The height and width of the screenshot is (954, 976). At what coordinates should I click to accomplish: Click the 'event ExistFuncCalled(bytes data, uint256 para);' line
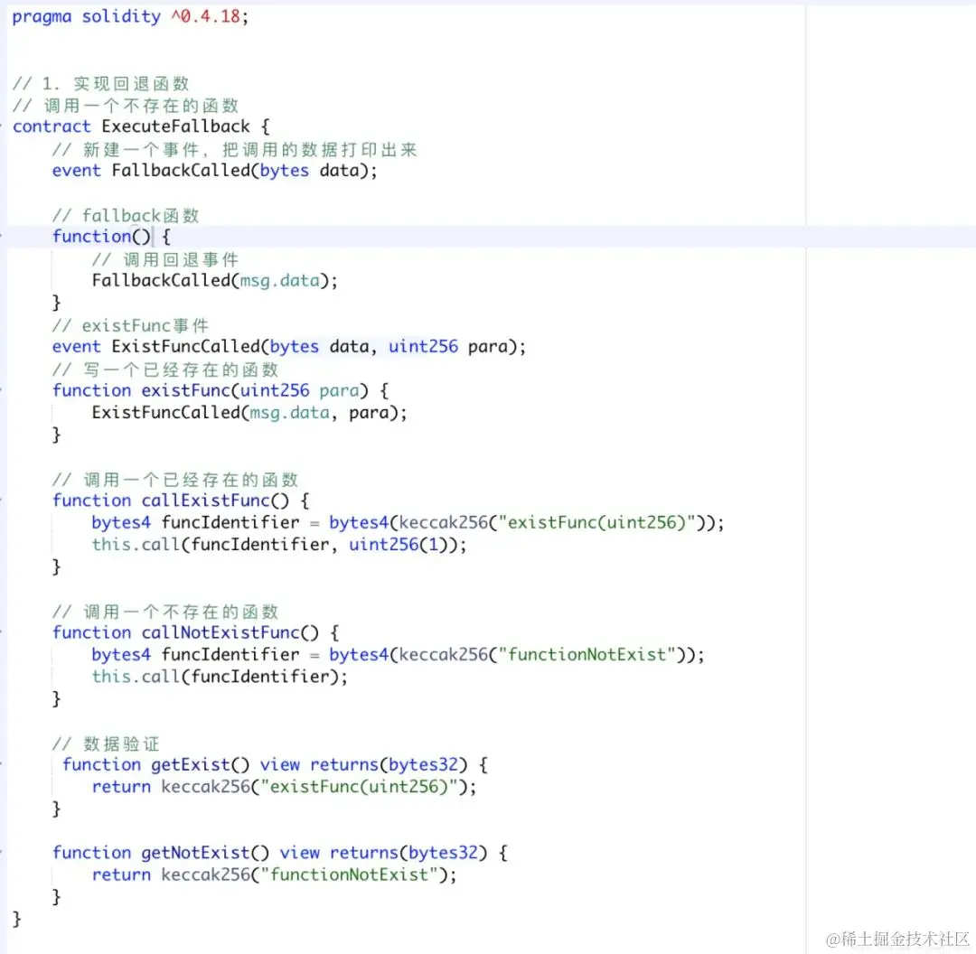pos(289,347)
